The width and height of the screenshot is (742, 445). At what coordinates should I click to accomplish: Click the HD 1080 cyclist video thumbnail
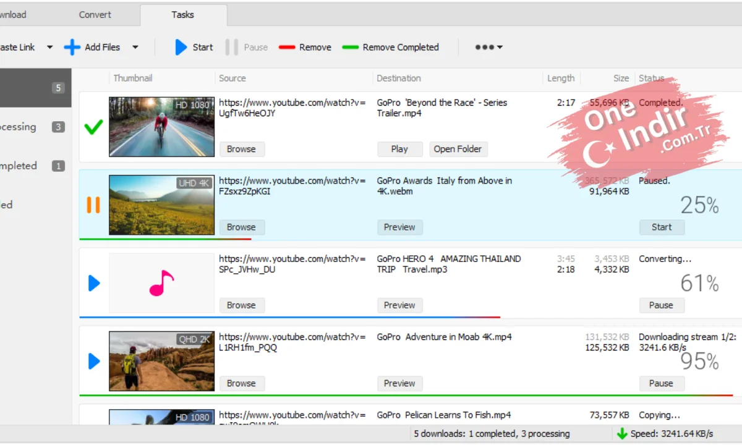click(162, 127)
